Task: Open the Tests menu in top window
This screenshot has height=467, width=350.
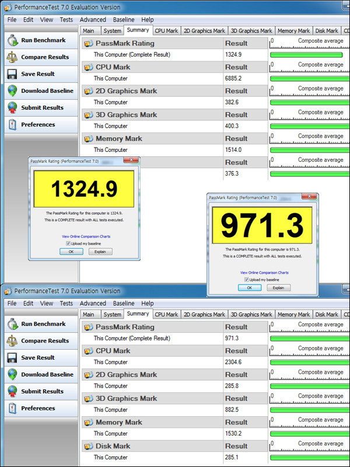Action: coord(66,20)
